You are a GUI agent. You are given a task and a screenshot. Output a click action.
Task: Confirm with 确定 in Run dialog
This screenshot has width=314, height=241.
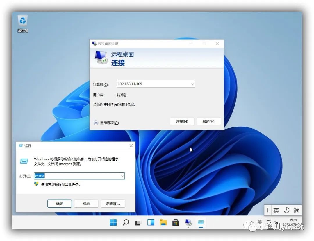(60, 204)
